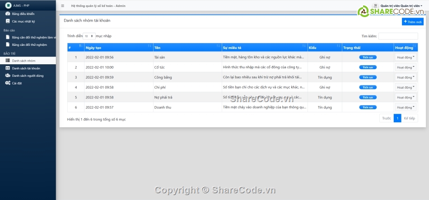Click the Danh sách tài khoản table icon
Image resolution: width=429 pixels, height=200 pixels.
click(x=7, y=68)
